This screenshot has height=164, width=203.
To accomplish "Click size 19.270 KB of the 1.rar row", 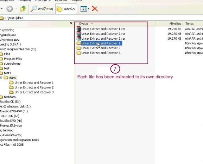I will pos(174,29).
